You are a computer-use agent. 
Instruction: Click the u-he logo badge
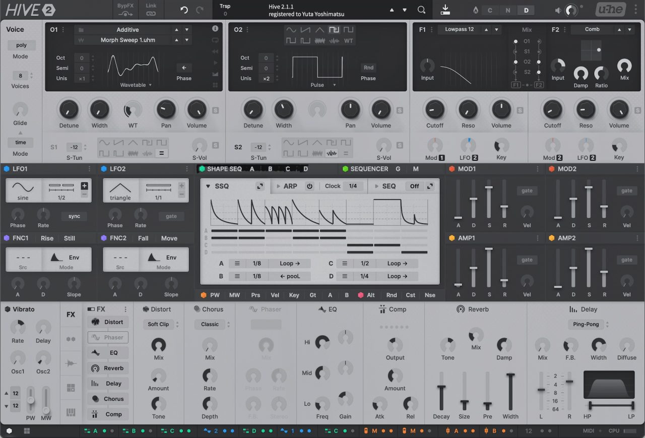(610, 10)
